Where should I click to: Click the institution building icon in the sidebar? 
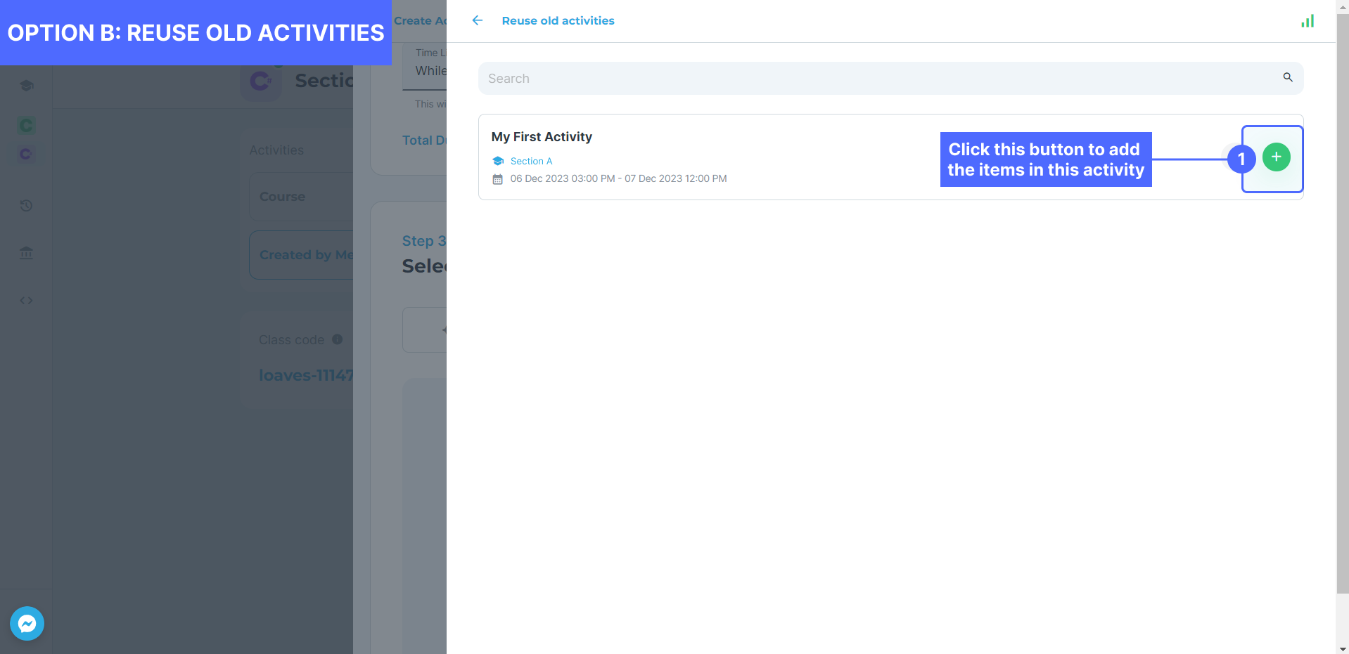(26, 253)
